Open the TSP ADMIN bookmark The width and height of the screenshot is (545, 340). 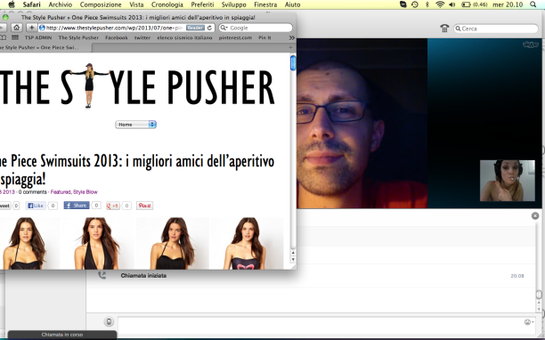tap(38, 37)
